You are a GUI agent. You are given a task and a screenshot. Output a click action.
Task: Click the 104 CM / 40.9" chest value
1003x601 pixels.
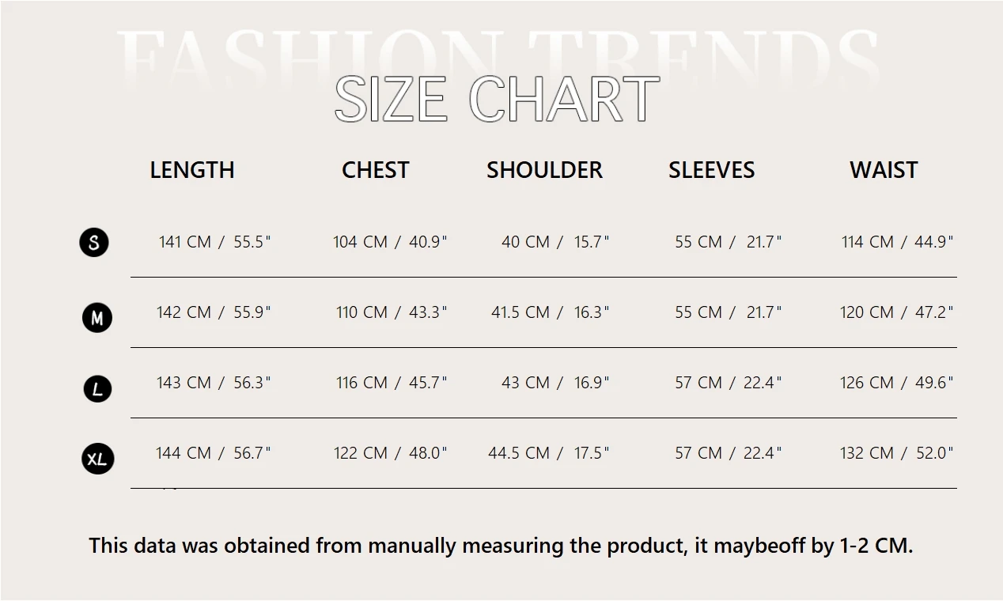390,242
